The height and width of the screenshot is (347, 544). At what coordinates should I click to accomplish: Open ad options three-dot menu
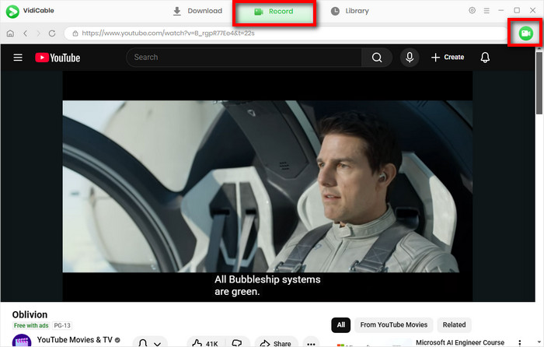tap(519, 343)
